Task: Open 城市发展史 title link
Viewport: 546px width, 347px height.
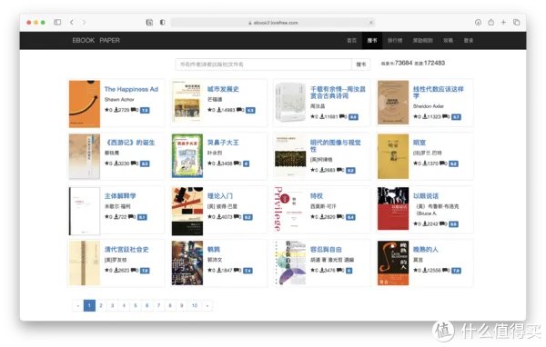Action: (x=223, y=89)
